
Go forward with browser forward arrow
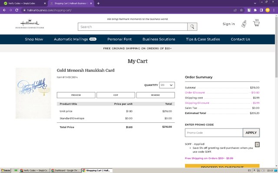pos(10,10)
